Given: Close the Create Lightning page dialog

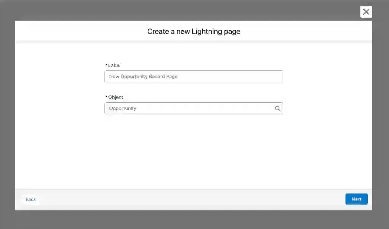Looking at the screenshot, I should (x=366, y=12).
